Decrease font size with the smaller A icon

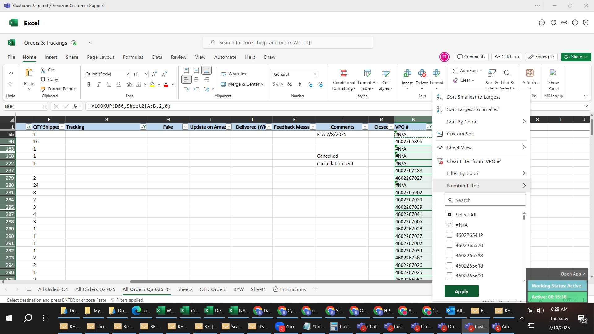[165, 74]
